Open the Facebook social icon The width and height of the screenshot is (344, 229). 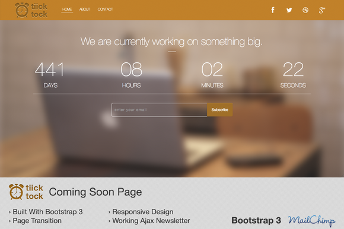pos(273,10)
